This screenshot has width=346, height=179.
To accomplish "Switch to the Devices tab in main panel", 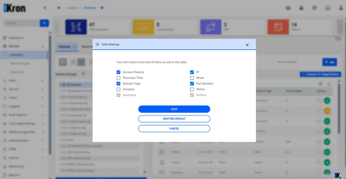I will [67, 47].
